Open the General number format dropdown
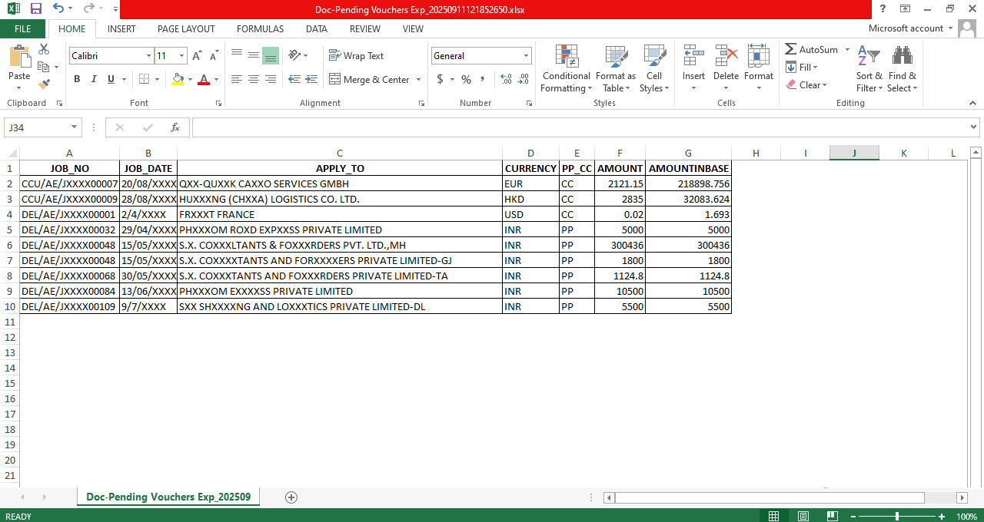 526,56
